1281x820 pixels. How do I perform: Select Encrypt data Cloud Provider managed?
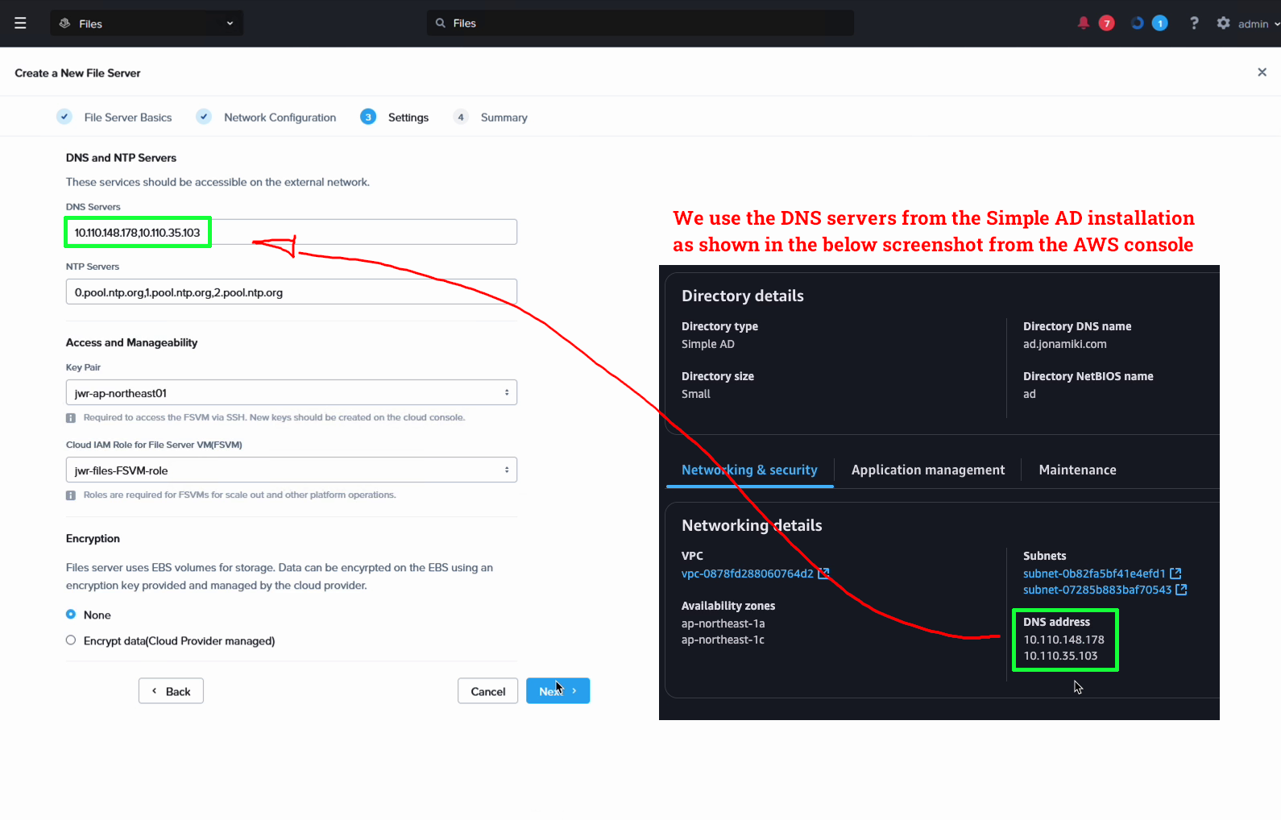click(x=71, y=640)
